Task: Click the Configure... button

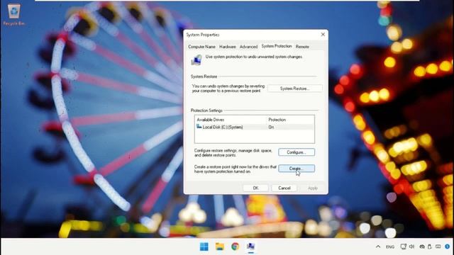Action: pos(297,152)
